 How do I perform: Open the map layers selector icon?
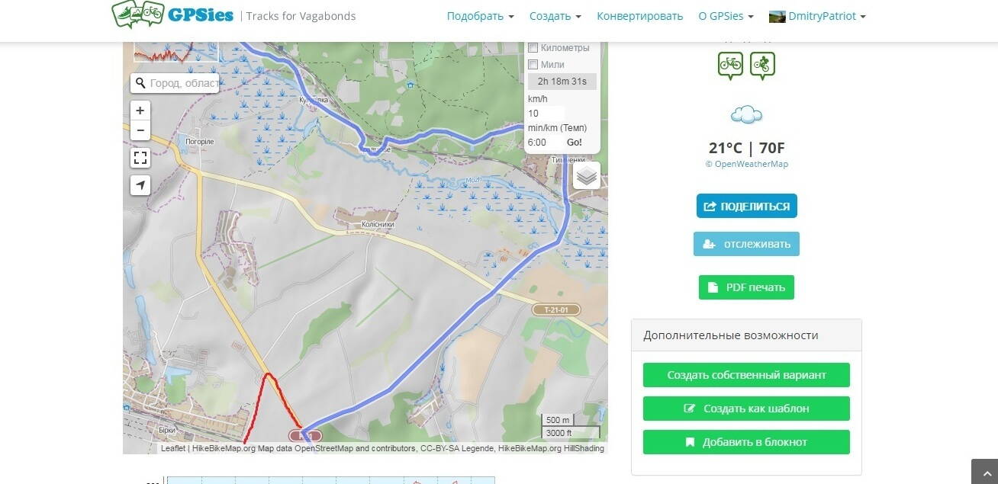tap(587, 175)
